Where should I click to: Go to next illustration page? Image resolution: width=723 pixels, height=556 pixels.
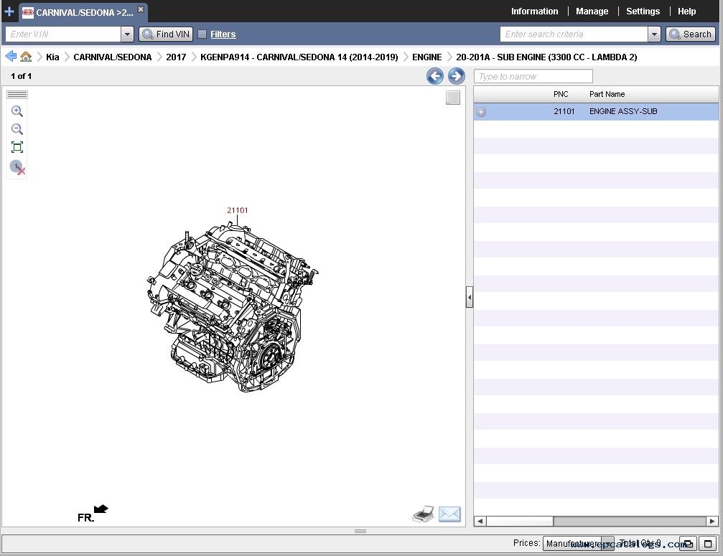[x=457, y=76]
